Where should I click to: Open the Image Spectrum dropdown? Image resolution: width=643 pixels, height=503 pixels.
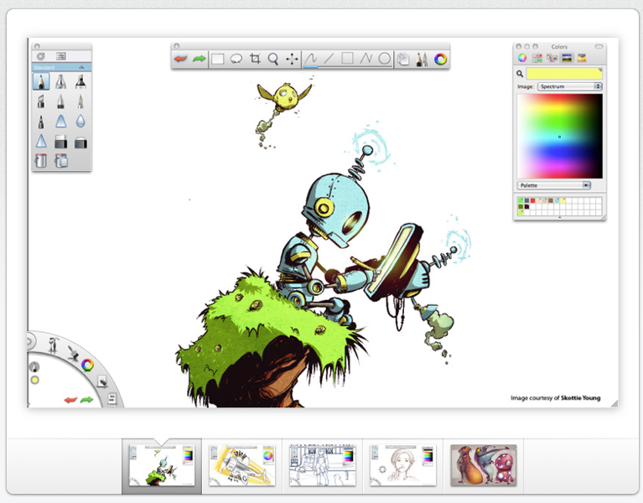click(x=569, y=86)
